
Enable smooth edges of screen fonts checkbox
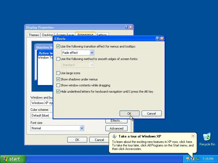(x=58, y=59)
